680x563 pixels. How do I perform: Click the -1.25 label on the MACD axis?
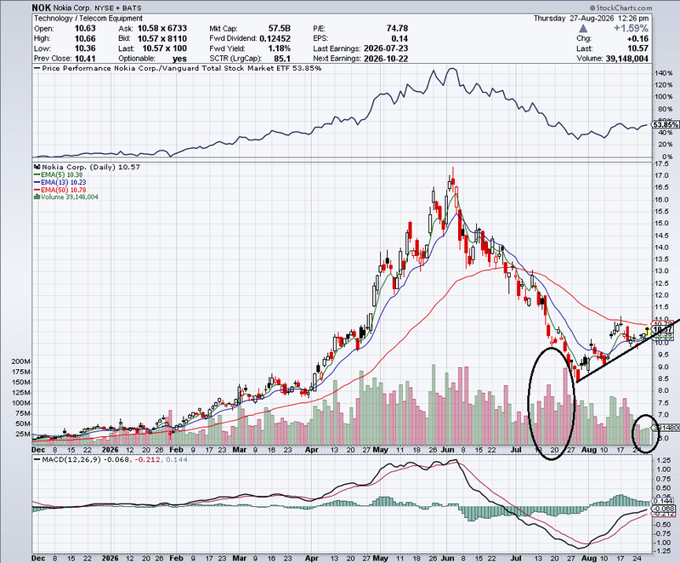coord(664,551)
